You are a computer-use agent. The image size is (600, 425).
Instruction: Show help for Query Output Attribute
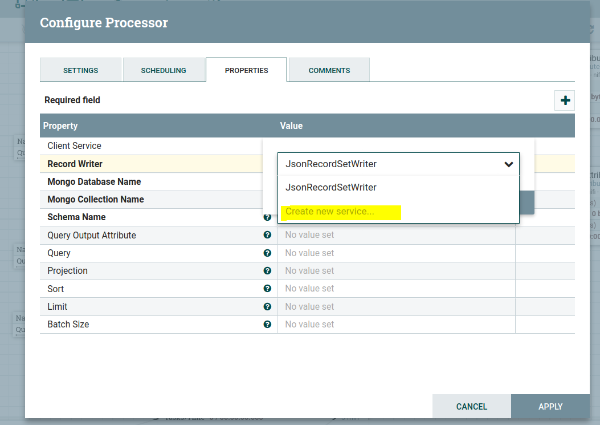tap(267, 235)
